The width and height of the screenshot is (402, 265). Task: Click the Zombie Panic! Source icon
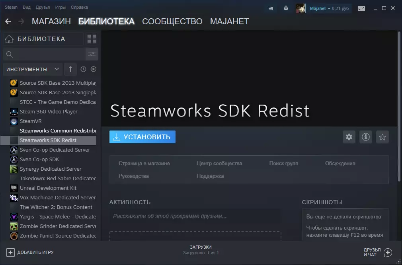click(x=14, y=236)
